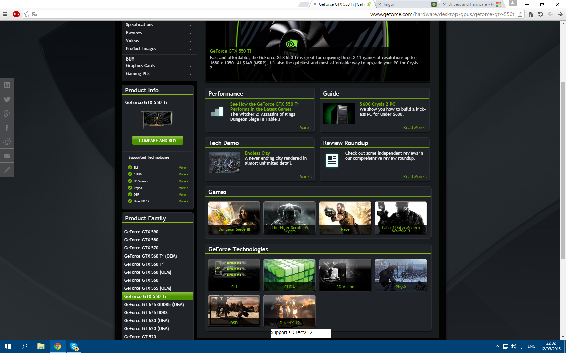The width and height of the screenshot is (566, 353).
Task: Click the pencil edit icon in sidebar
Action: tap(7, 170)
